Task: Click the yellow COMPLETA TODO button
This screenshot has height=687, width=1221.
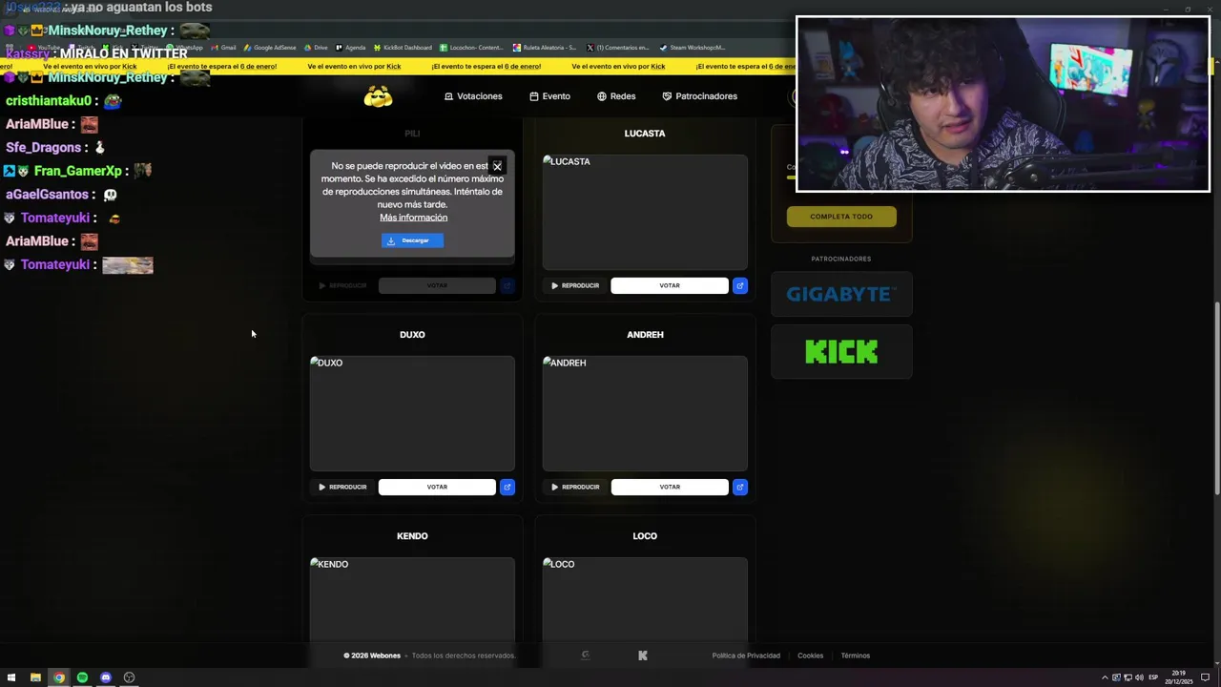Action: [x=841, y=217]
